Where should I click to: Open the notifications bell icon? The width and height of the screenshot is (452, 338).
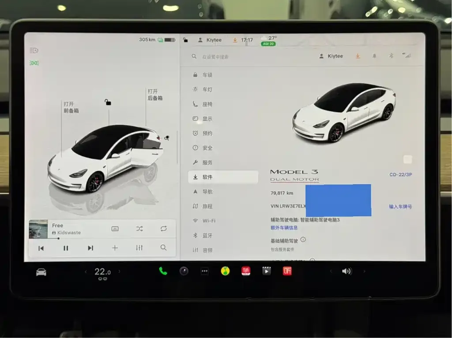[x=374, y=56]
